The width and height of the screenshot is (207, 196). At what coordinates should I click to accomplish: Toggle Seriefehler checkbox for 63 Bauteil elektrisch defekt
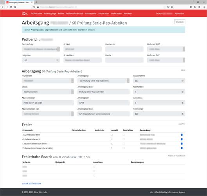pos(124,143)
